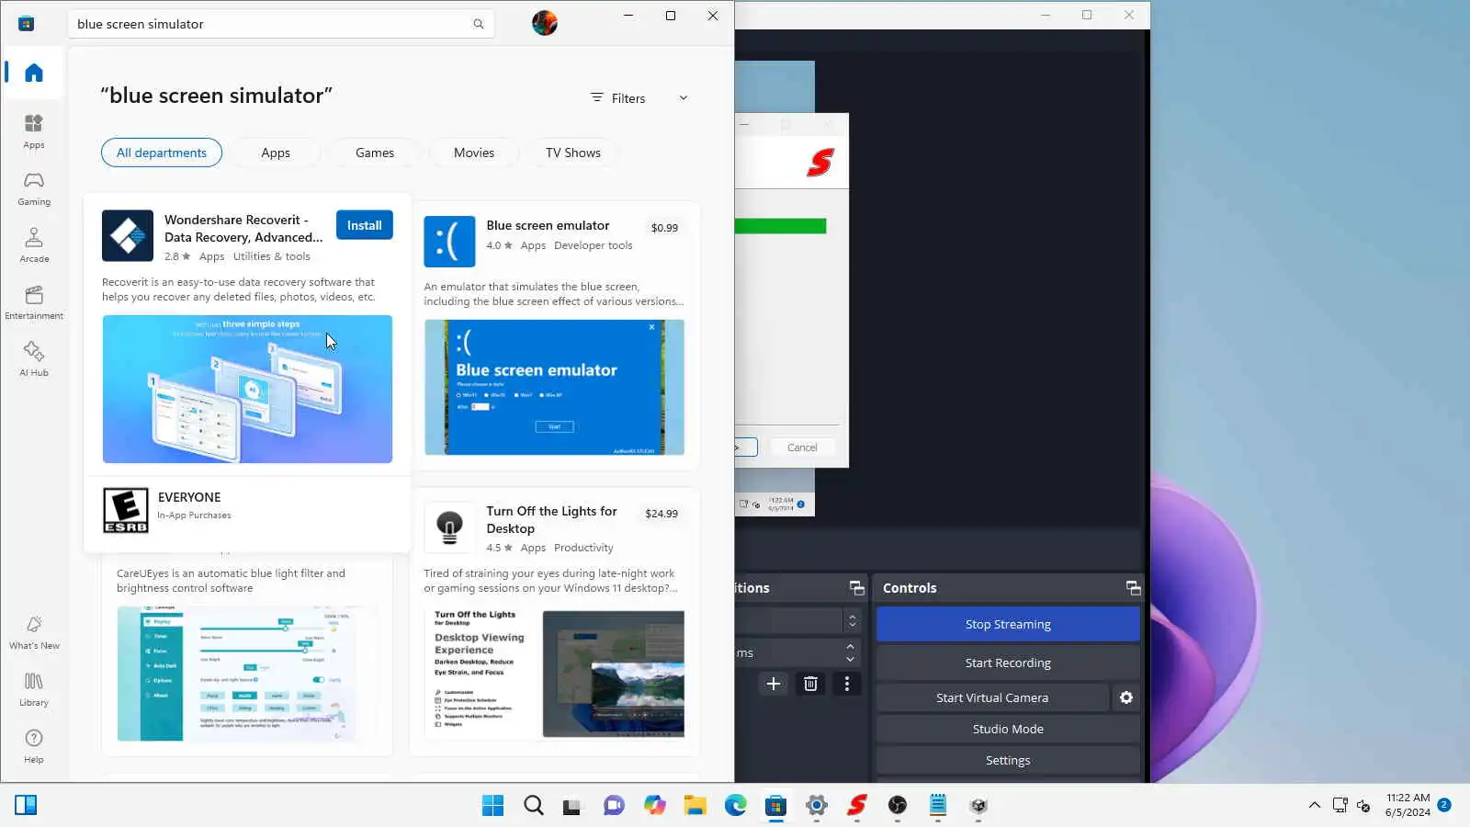Select the All departments tab
This screenshot has width=1470, height=827.
pyautogui.click(x=162, y=153)
